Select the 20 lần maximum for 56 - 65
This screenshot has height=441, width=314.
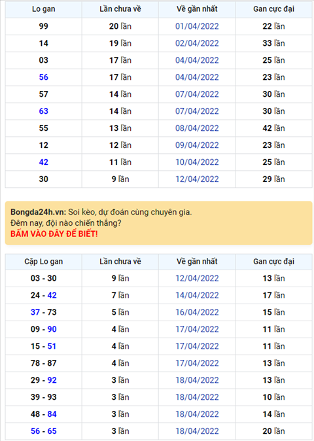[x=274, y=431]
